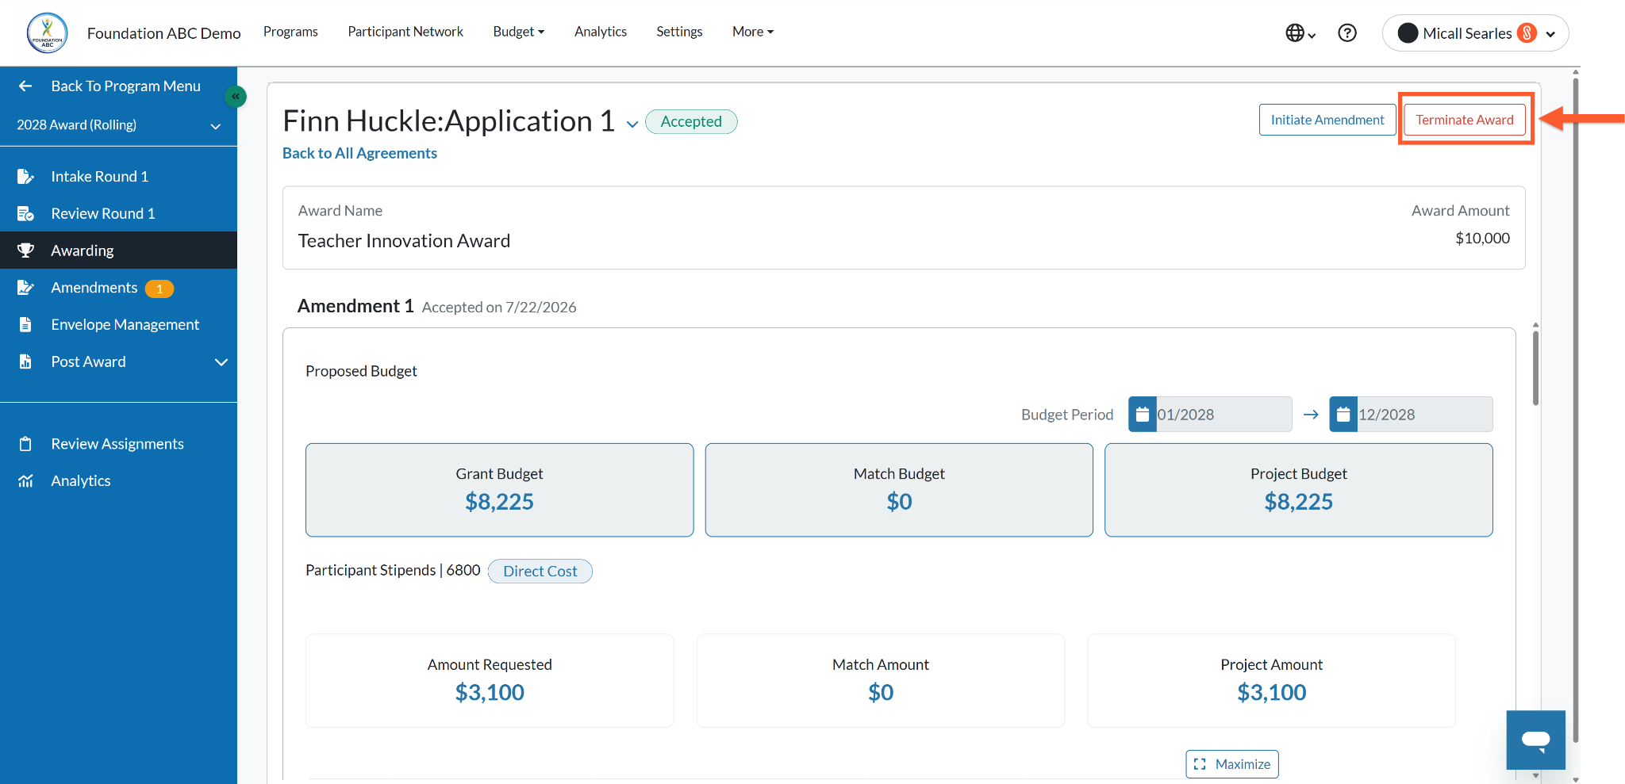1625x784 pixels.
Task: Click the orange badge beside Micall Searles
Action: [x=1527, y=33]
